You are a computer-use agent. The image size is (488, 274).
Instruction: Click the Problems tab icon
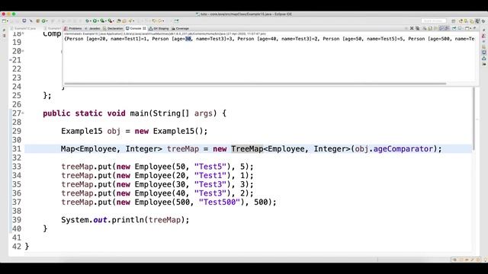coord(66,28)
